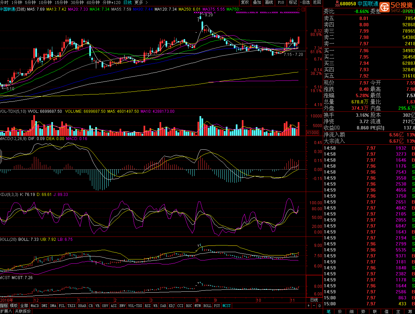Expand the 扩展 panel

(6, 311)
